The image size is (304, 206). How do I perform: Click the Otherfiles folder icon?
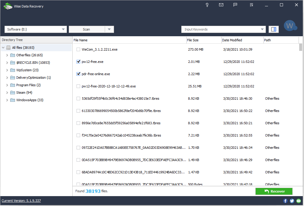[x=13, y=55]
